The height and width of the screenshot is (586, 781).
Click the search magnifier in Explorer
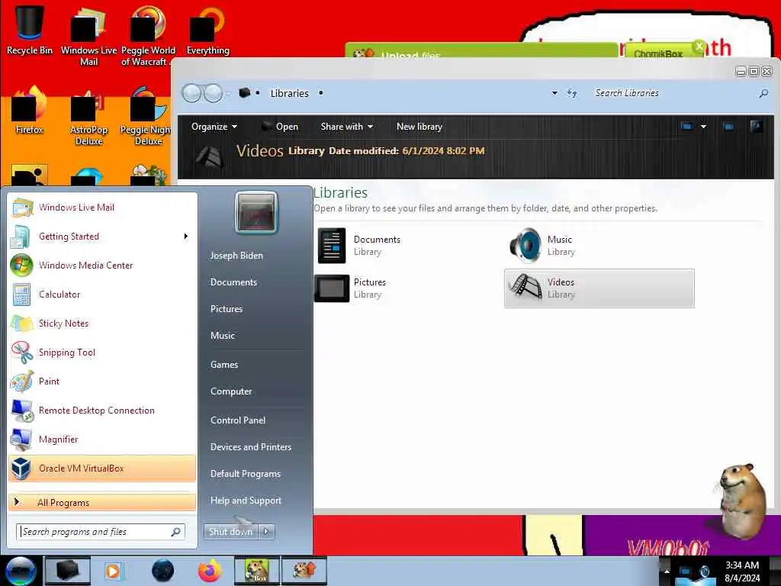[763, 93]
